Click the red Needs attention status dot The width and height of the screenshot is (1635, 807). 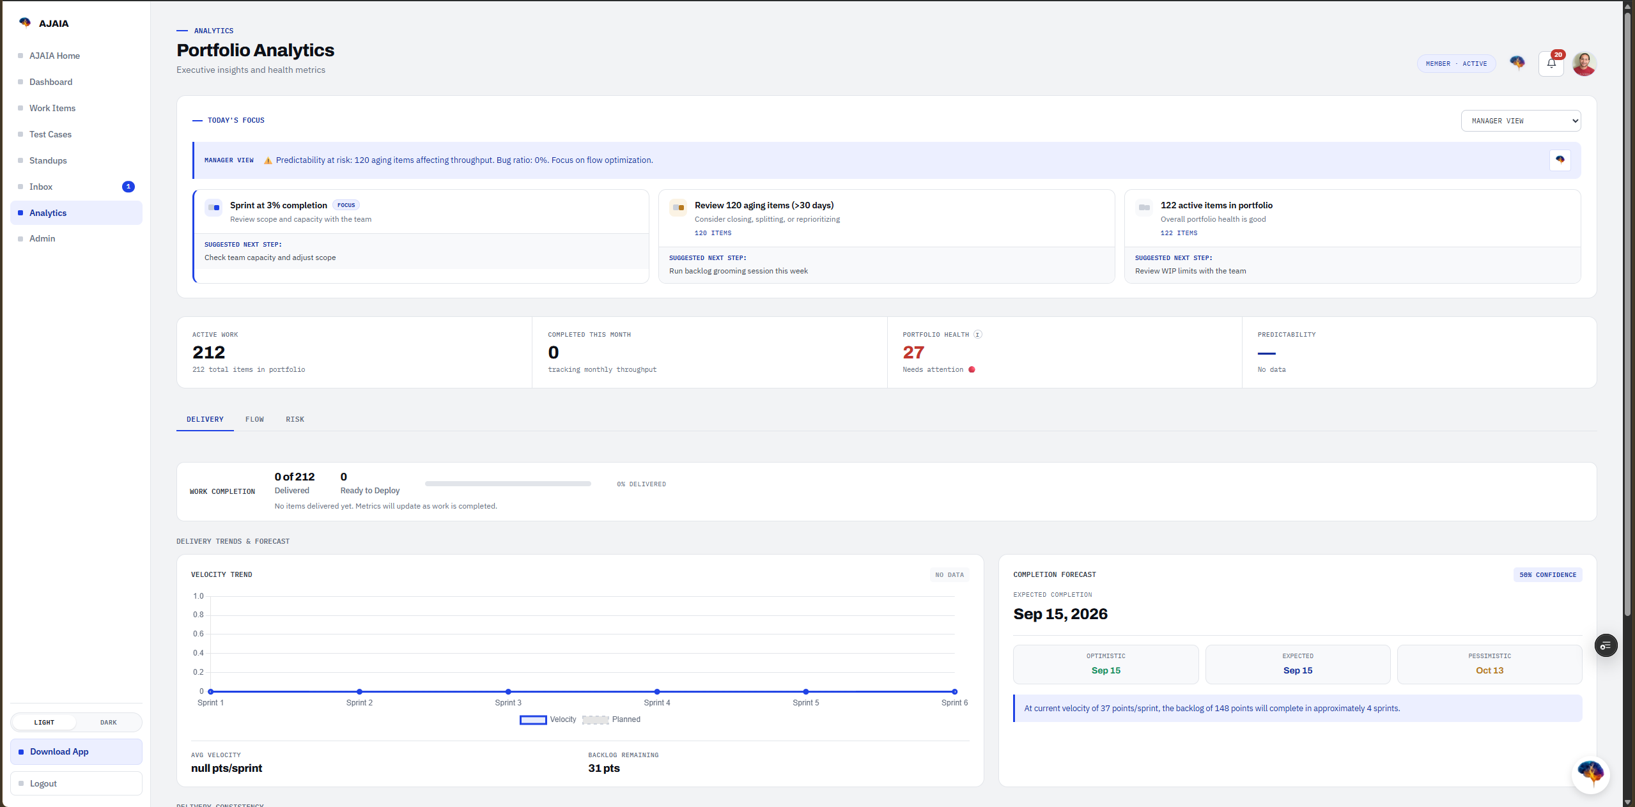coord(972,370)
